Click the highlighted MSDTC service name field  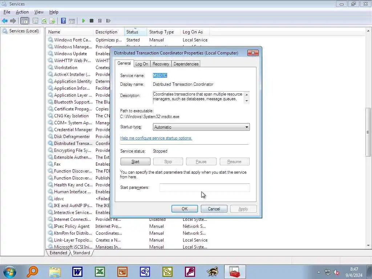160,76
